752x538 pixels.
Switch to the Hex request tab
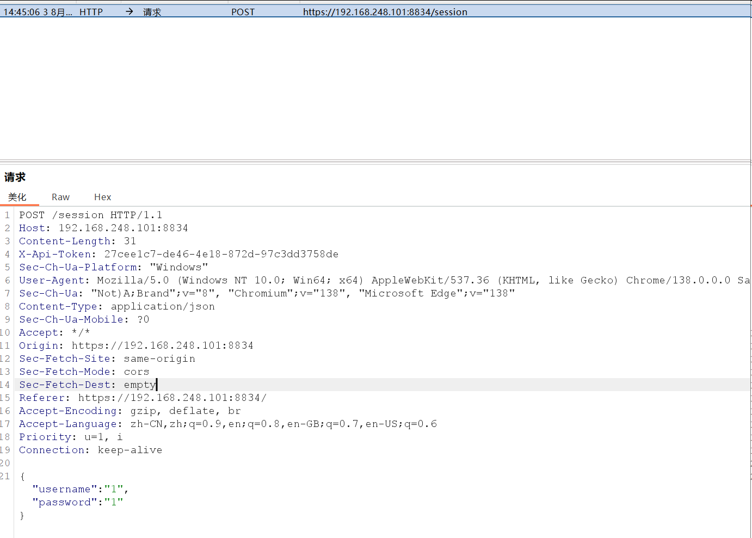point(102,197)
